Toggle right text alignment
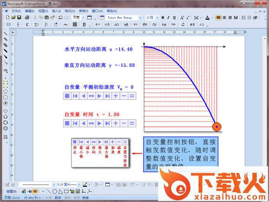 pos(230,18)
